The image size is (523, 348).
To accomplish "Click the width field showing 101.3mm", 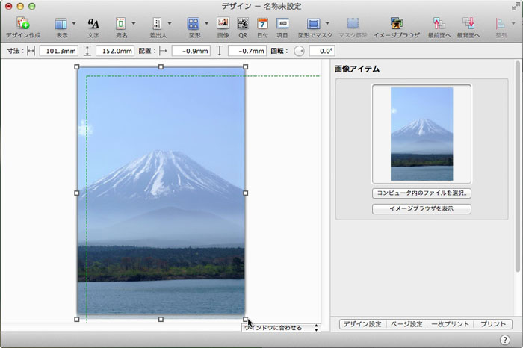I will [58, 52].
